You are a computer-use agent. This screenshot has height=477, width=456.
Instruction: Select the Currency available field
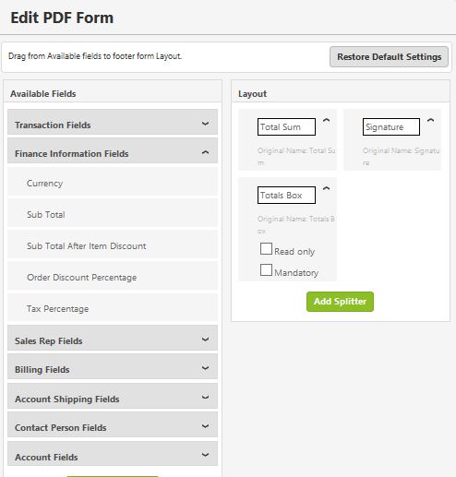113,182
